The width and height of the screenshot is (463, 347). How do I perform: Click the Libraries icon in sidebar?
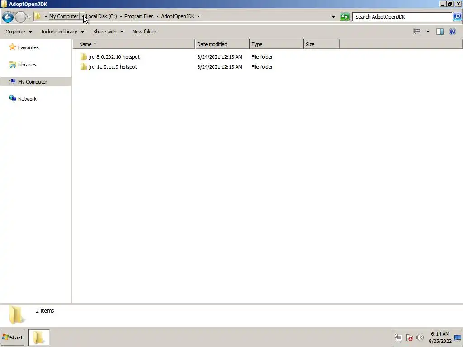(12, 64)
